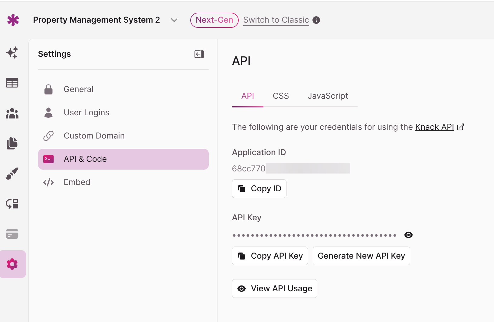This screenshot has width=494, height=322.
Task: Switch to the JavaScript tab
Action: click(x=328, y=96)
